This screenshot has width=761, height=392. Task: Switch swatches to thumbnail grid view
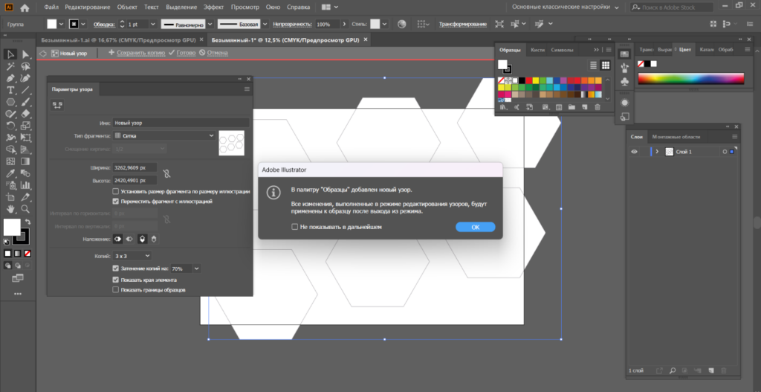point(605,65)
